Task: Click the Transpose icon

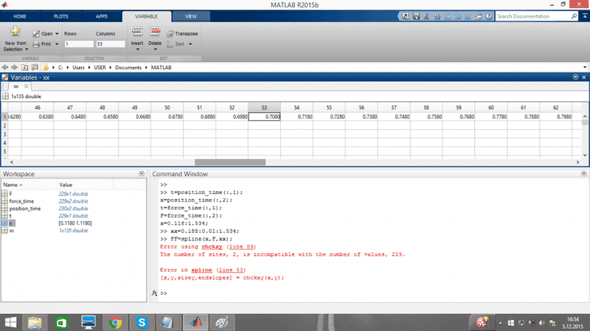Action: (170, 34)
